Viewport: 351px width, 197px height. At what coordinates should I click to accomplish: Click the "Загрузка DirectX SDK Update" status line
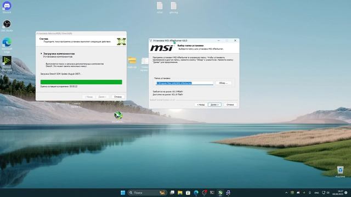(x=60, y=73)
